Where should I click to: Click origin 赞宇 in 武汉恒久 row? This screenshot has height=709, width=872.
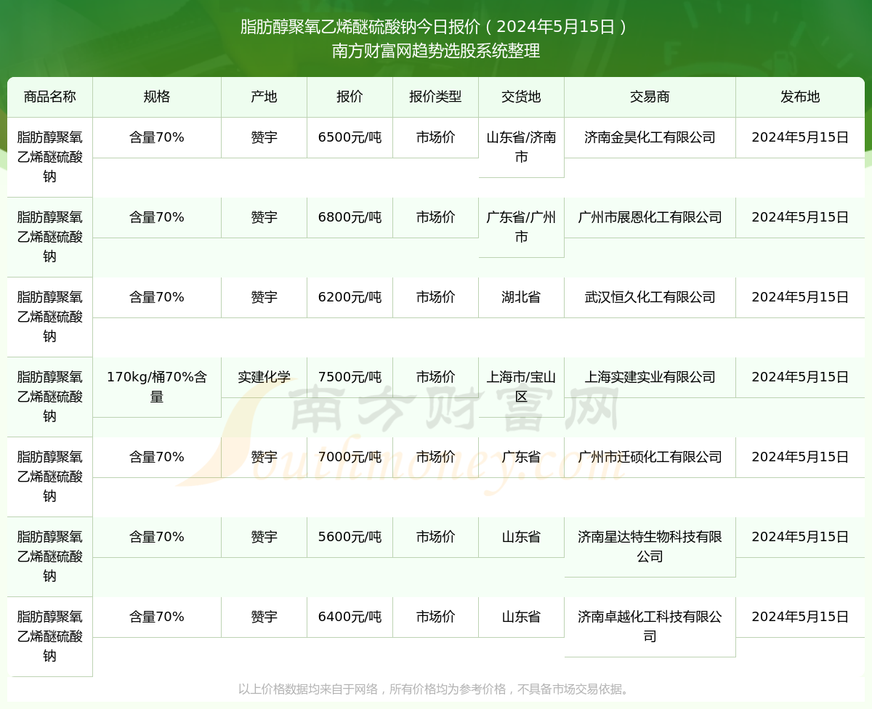[265, 297]
